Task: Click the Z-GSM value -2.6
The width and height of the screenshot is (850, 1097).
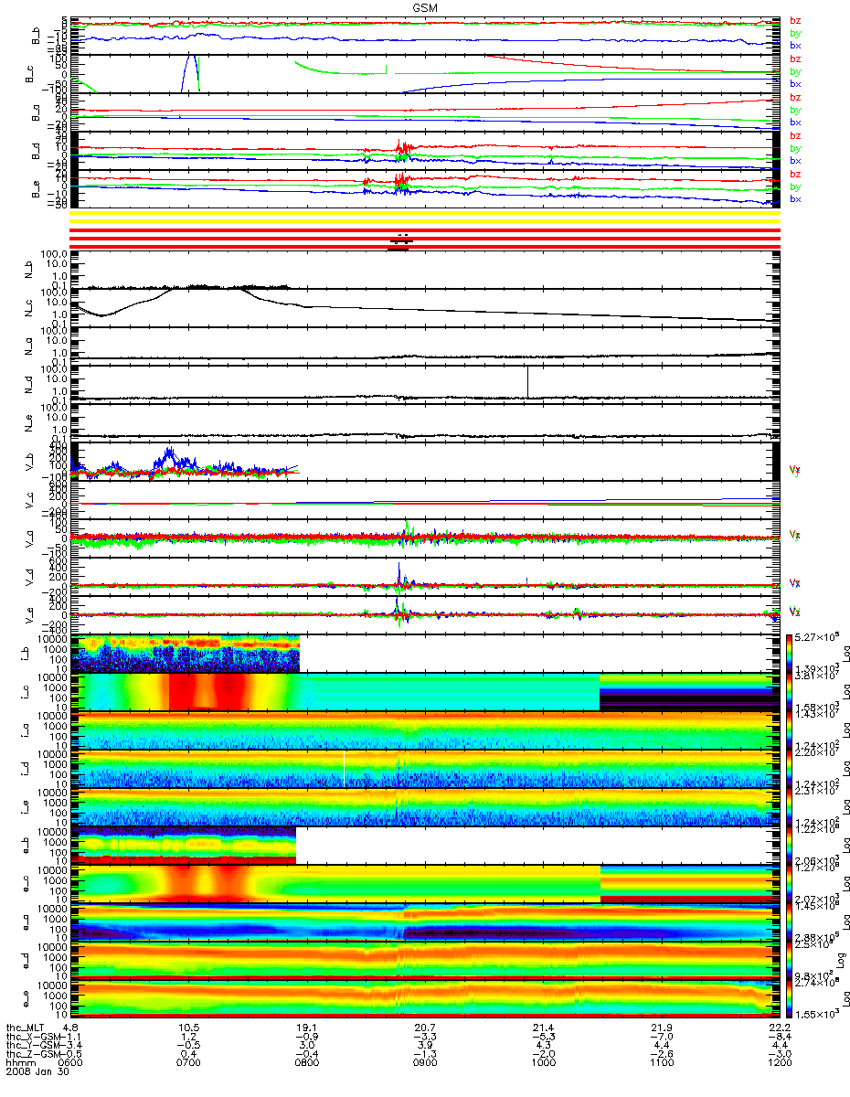Action: tap(661, 1053)
